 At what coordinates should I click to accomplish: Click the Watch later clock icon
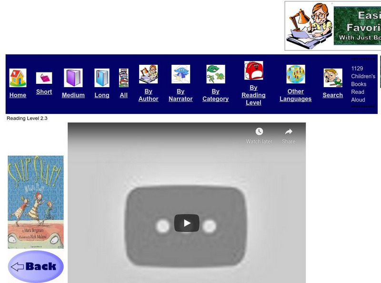point(259,131)
